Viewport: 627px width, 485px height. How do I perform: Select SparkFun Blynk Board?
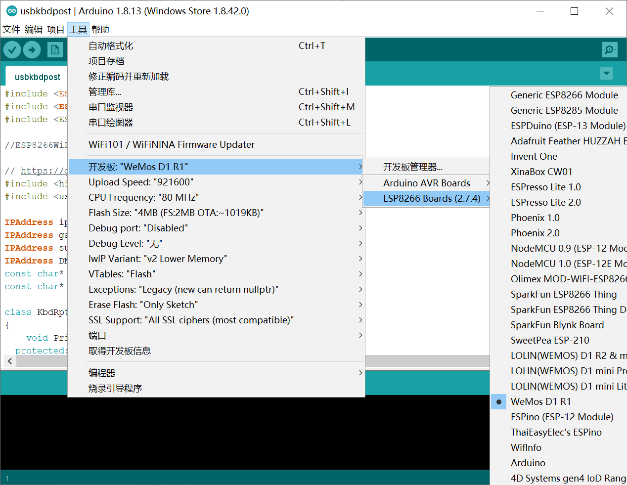[559, 325]
